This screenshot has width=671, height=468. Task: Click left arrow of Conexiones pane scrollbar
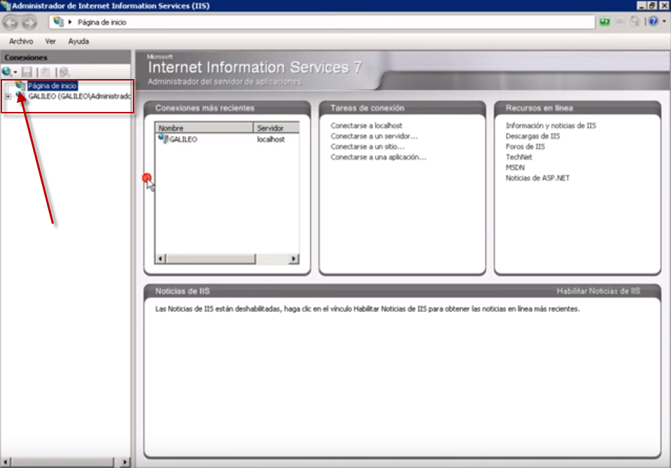point(5,462)
